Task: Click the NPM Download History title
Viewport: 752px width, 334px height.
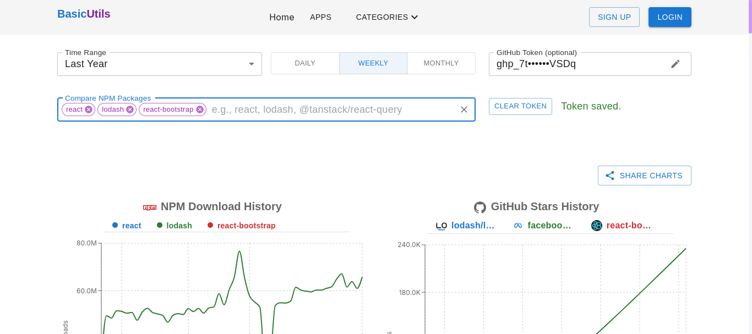Action: pos(221,206)
